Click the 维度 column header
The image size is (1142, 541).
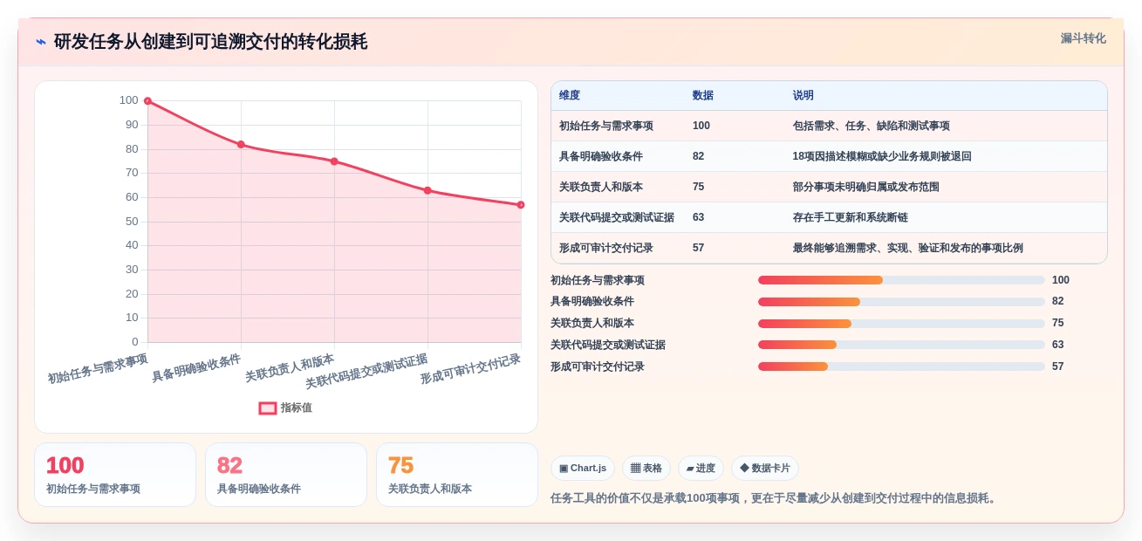570,96
